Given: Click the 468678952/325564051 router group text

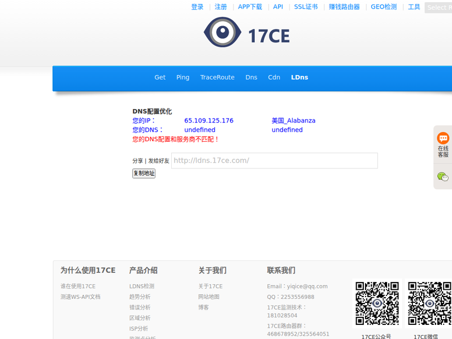Looking at the screenshot, I should click(298, 334).
